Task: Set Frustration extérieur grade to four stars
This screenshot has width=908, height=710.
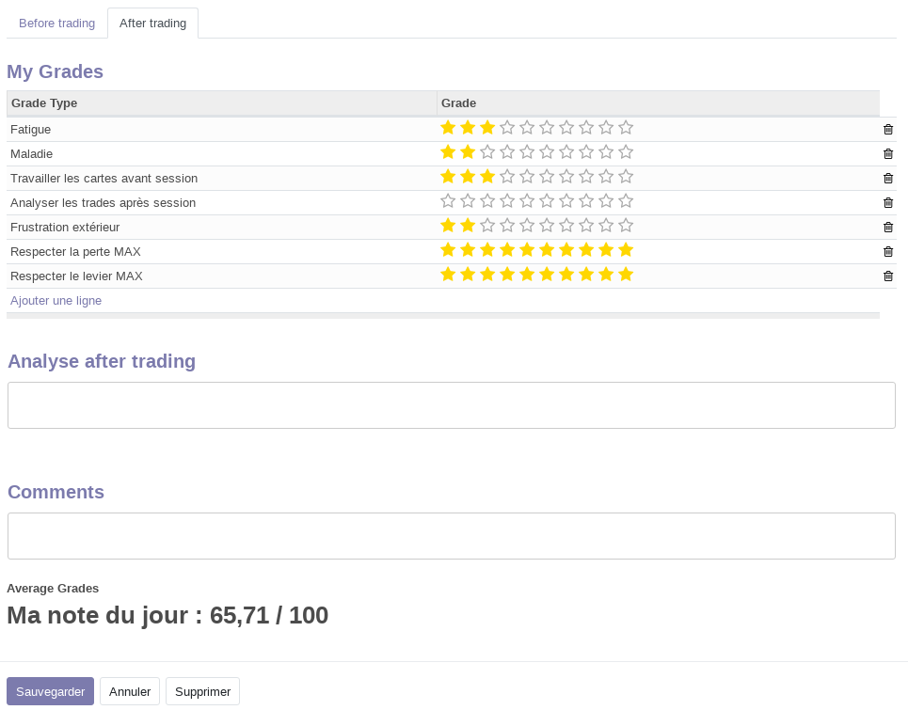Action: pyautogui.click(x=507, y=226)
